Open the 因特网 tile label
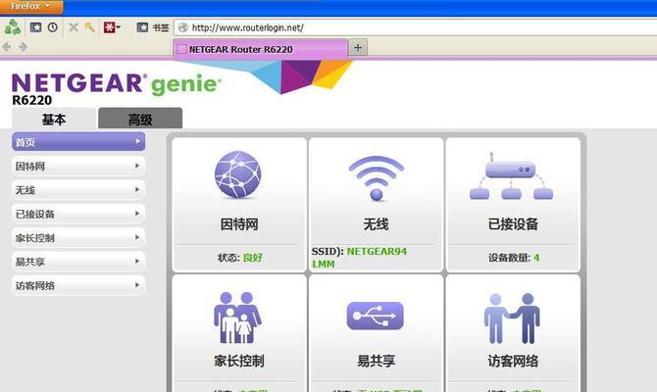657x392 pixels. point(239,224)
